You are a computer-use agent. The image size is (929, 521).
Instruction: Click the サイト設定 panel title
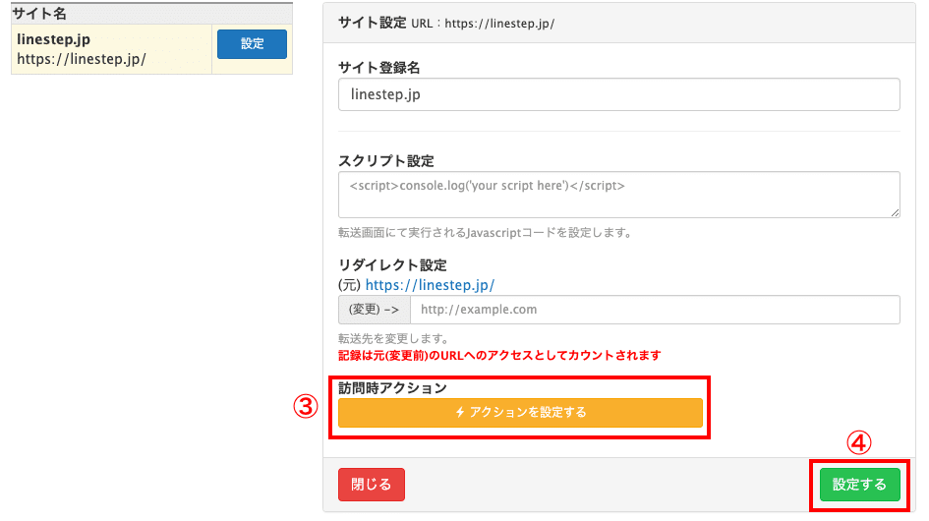(364, 22)
